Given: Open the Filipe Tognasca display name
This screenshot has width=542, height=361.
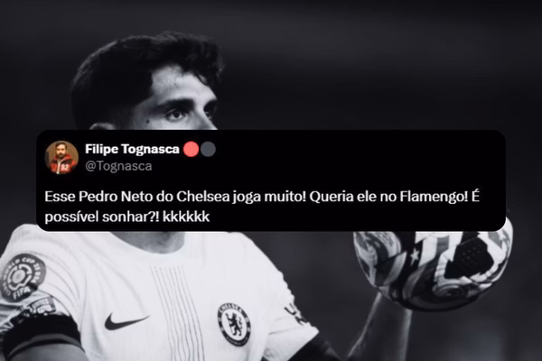Looking at the screenshot, I should point(132,149).
